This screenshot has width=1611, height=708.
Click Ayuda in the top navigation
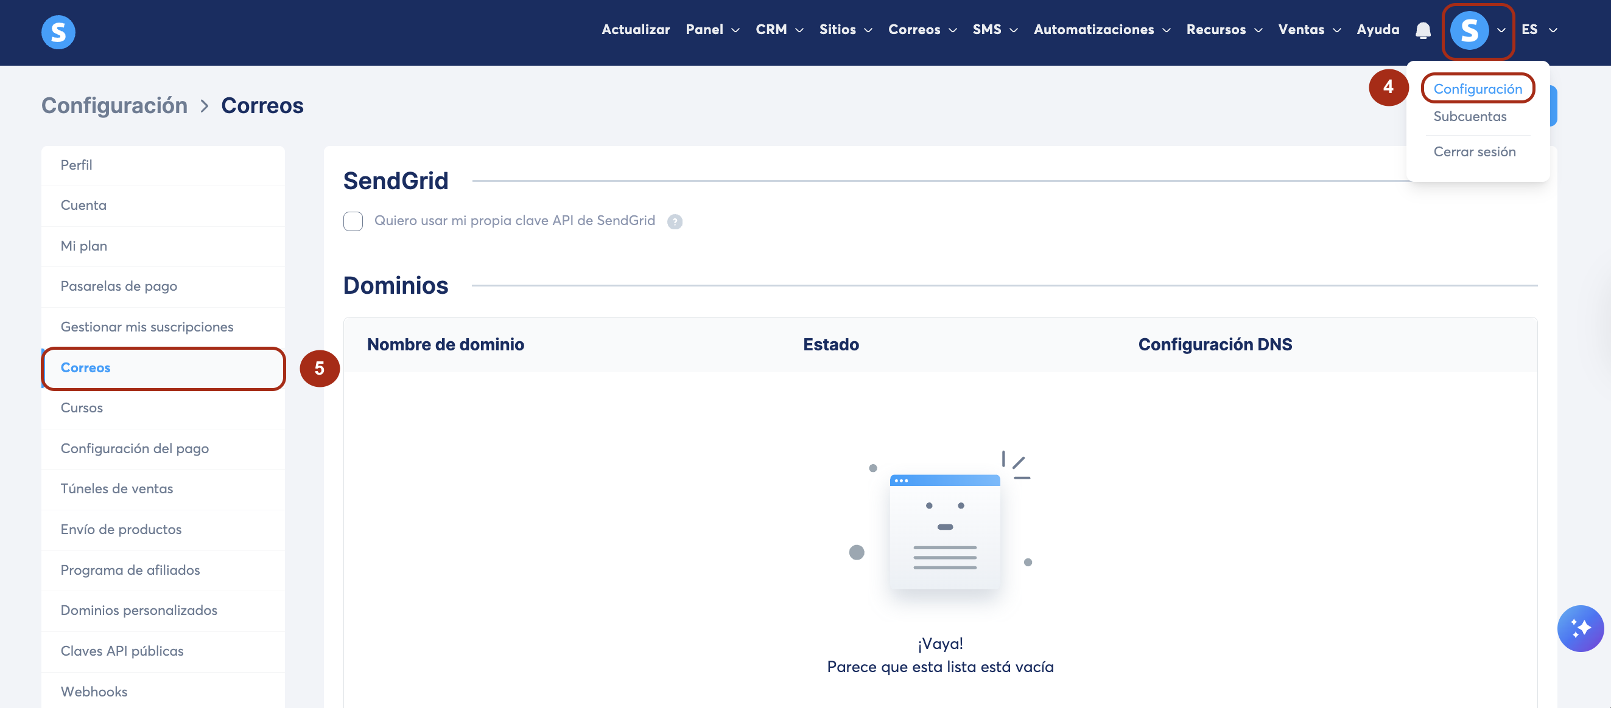pos(1378,30)
